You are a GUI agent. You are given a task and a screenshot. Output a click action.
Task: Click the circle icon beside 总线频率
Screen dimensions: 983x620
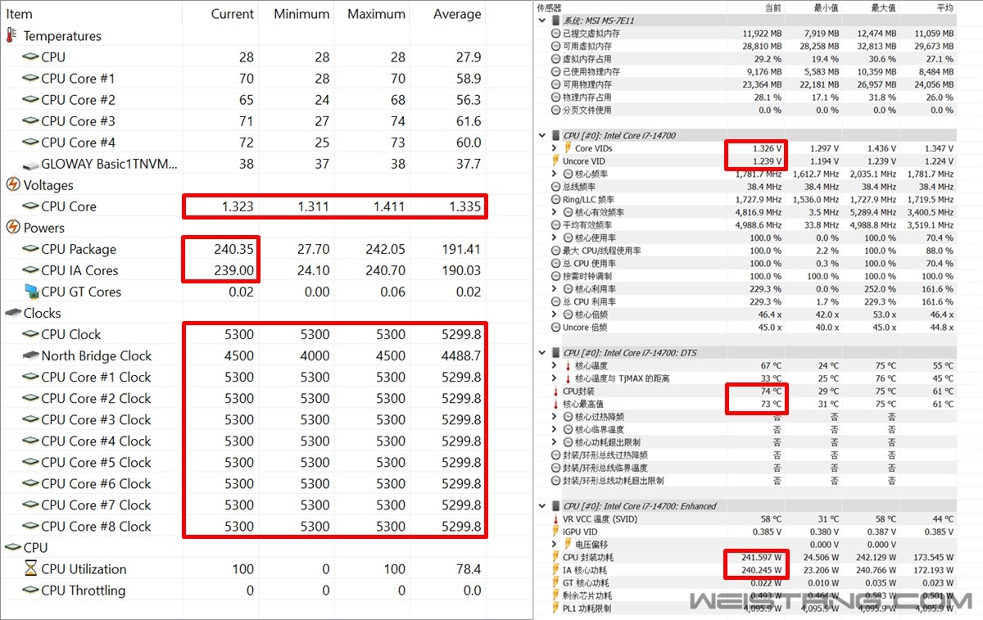pyautogui.click(x=555, y=187)
